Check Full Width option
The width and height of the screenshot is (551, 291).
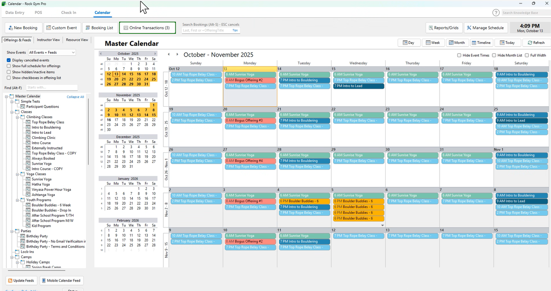527,55
